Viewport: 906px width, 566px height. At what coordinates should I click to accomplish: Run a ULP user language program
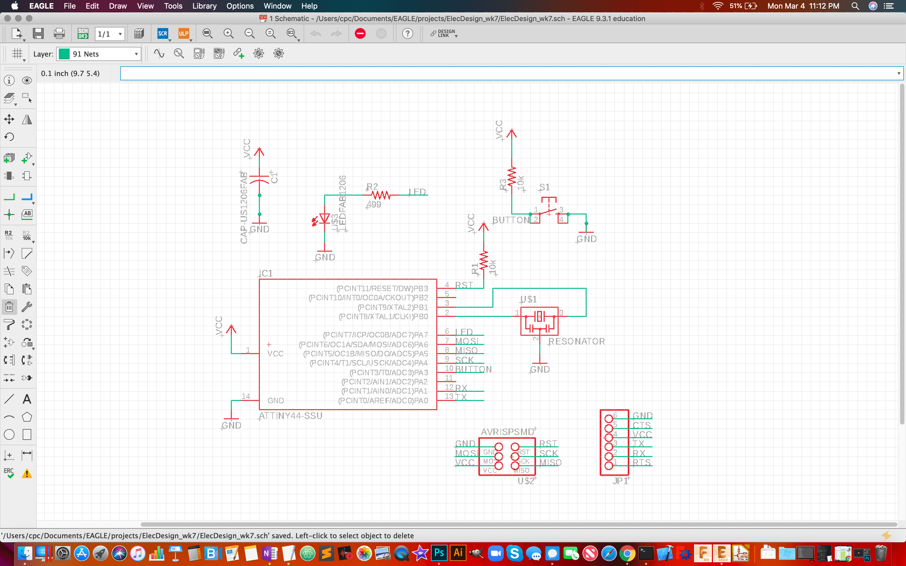[x=184, y=33]
